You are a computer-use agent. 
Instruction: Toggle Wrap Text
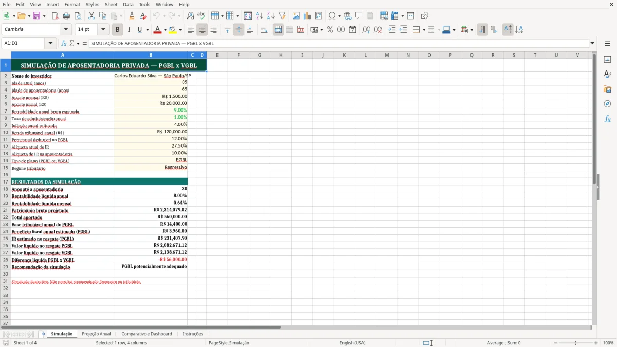click(264, 30)
